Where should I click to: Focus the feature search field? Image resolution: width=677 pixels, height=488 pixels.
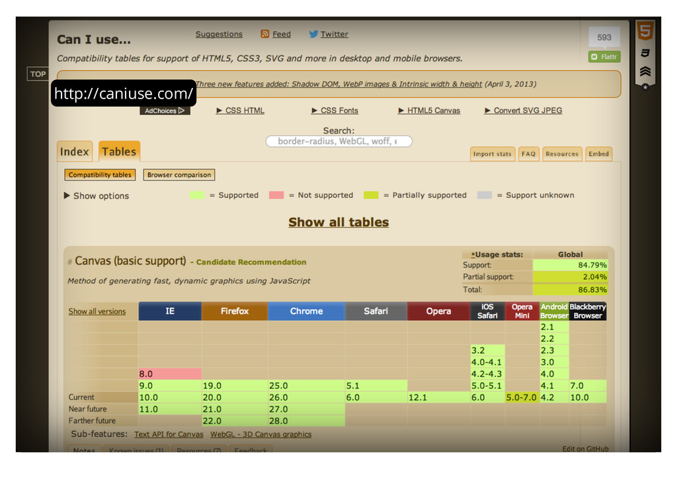[339, 142]
